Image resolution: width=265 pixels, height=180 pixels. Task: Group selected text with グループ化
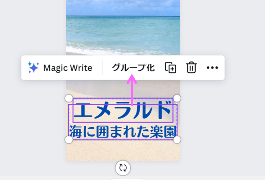(133, 68)
